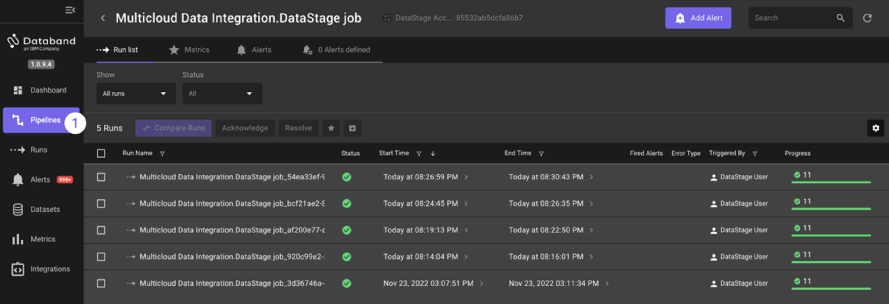Expand end time 08:30:43 PM chevron

tap(591, 177)
